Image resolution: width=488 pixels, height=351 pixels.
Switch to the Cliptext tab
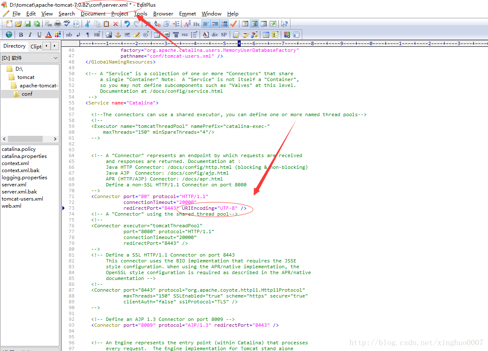click(x=36, y=46)
